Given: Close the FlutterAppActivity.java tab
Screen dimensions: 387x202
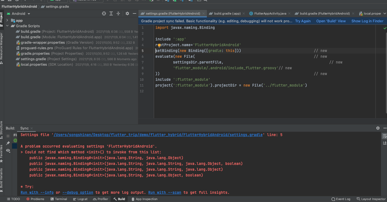Looking at the screenshot, I should coord(289,13).
